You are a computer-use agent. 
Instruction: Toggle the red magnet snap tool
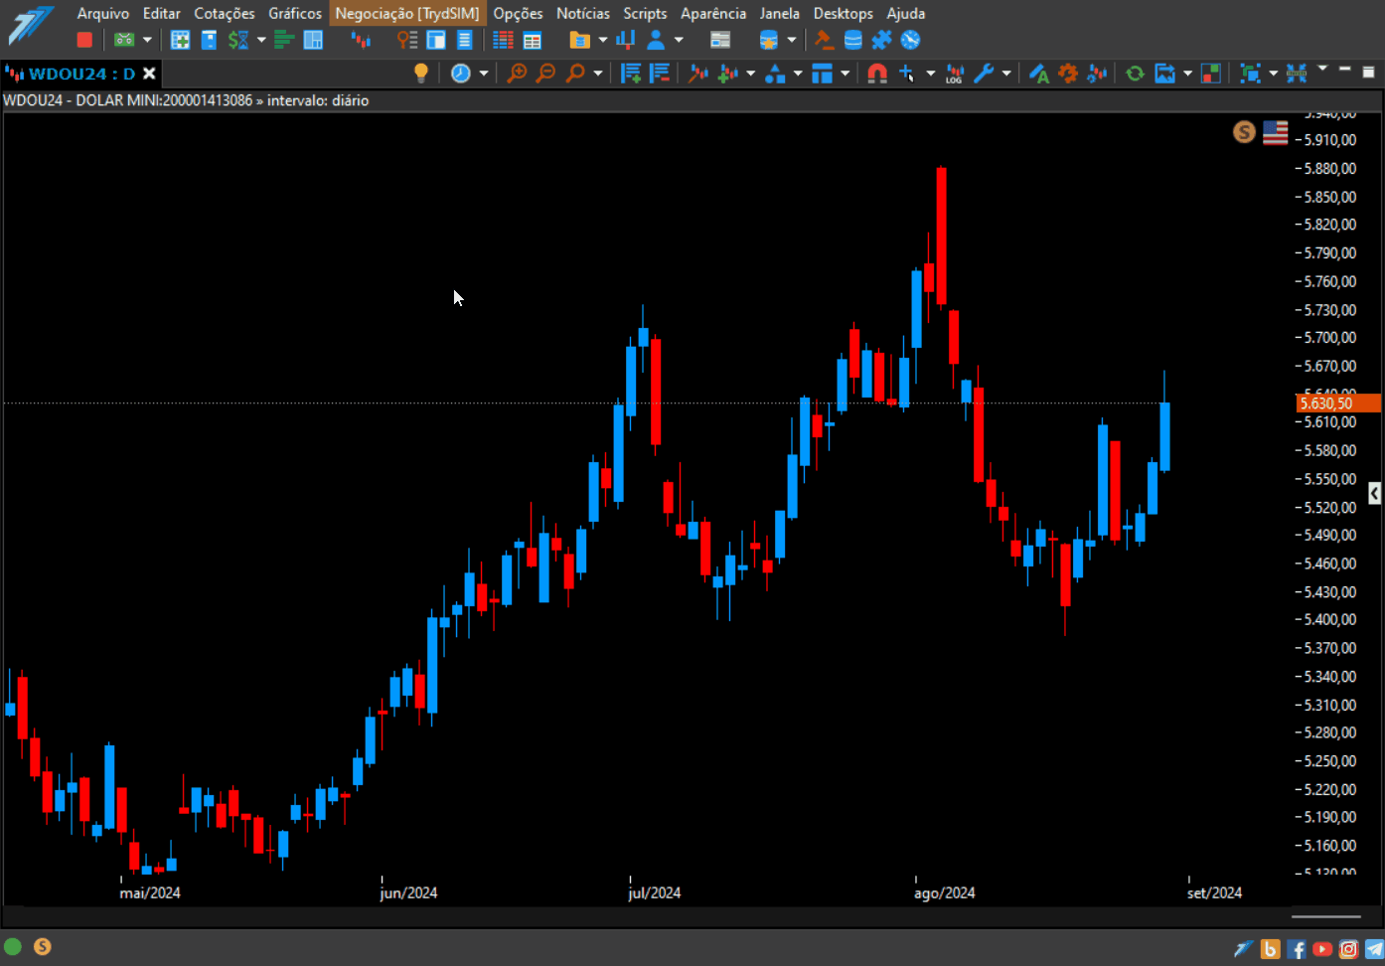pyautogui.click(x=877, y=73)
